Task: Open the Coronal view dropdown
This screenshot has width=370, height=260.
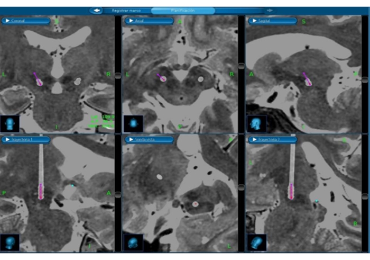Action: [26, 21]
